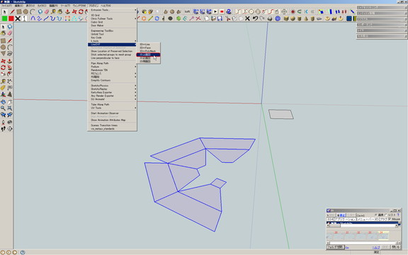408x255 pixels.
Task: Activate the Rotate tool in top toolbar
Action: pos(81,12)
